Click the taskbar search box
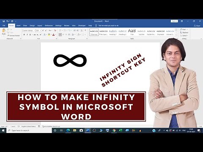Viewport: 203px width, 152px height. click(x=29, y=130)
